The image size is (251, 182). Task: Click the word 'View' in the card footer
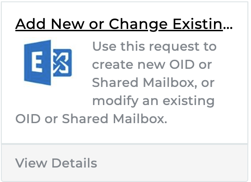[x=31, y=163]
